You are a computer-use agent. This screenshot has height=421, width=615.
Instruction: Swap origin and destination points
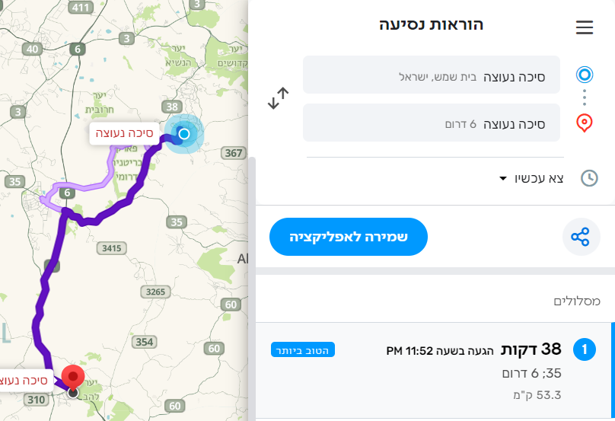[279, 98]
